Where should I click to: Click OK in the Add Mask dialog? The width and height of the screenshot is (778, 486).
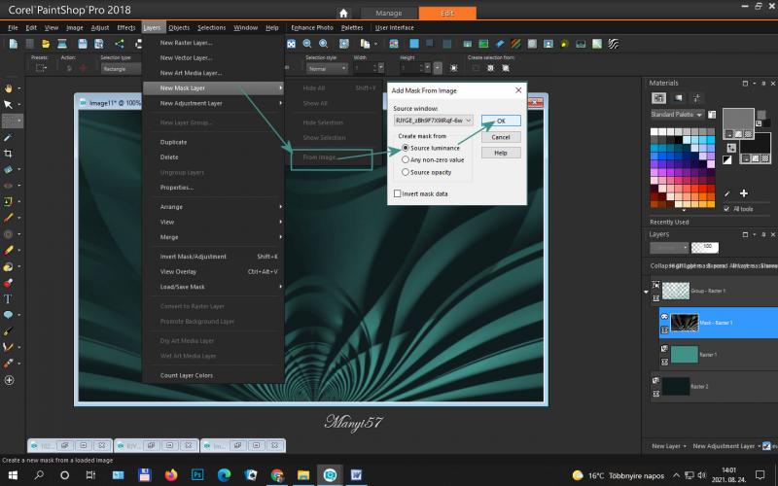[501, 121]
